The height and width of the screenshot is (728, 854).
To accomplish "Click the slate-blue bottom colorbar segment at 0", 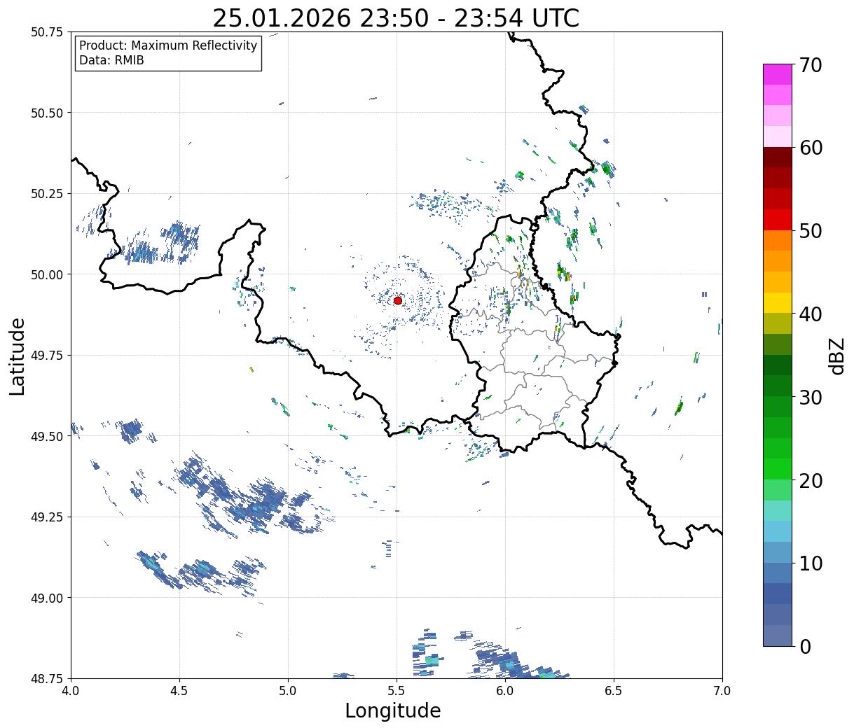I will pyautogui.click(x=778, y=635).
